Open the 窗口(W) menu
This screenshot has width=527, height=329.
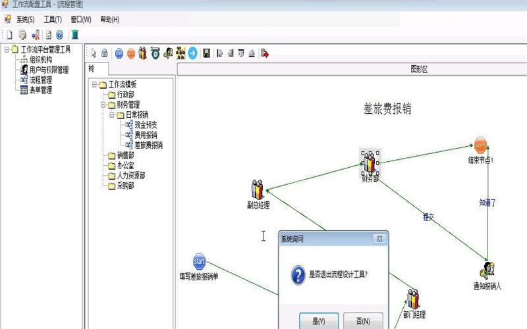(x=80, y=20)
